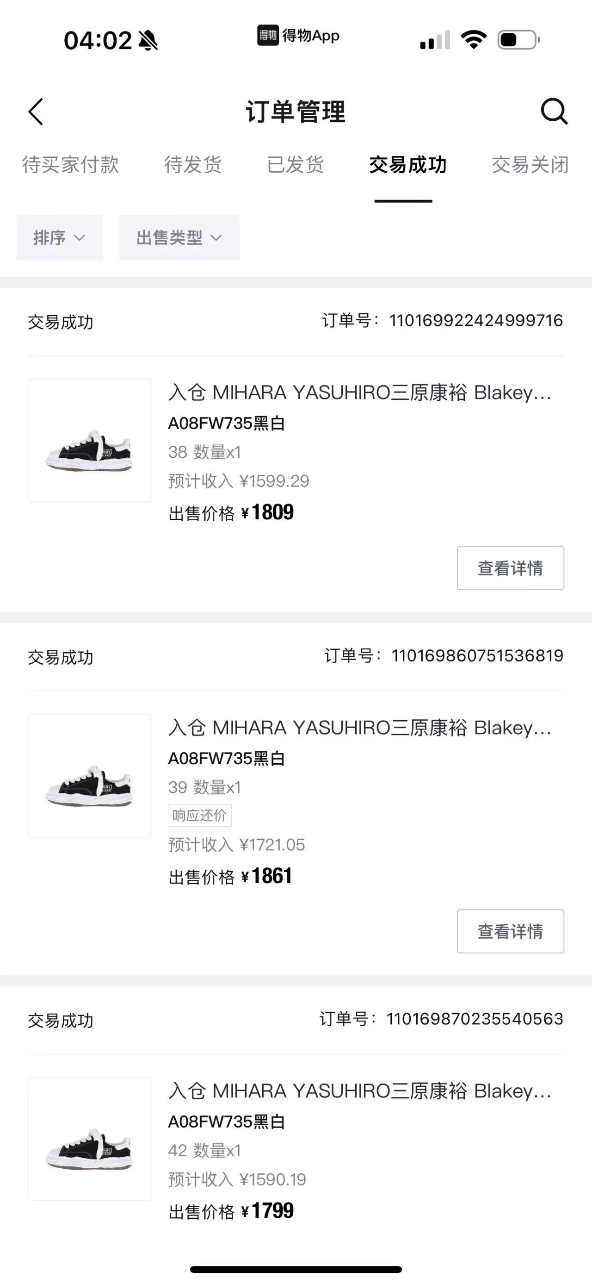
Task: Tap the 响应还价 tag on the second order
Action: pos(200,816)
